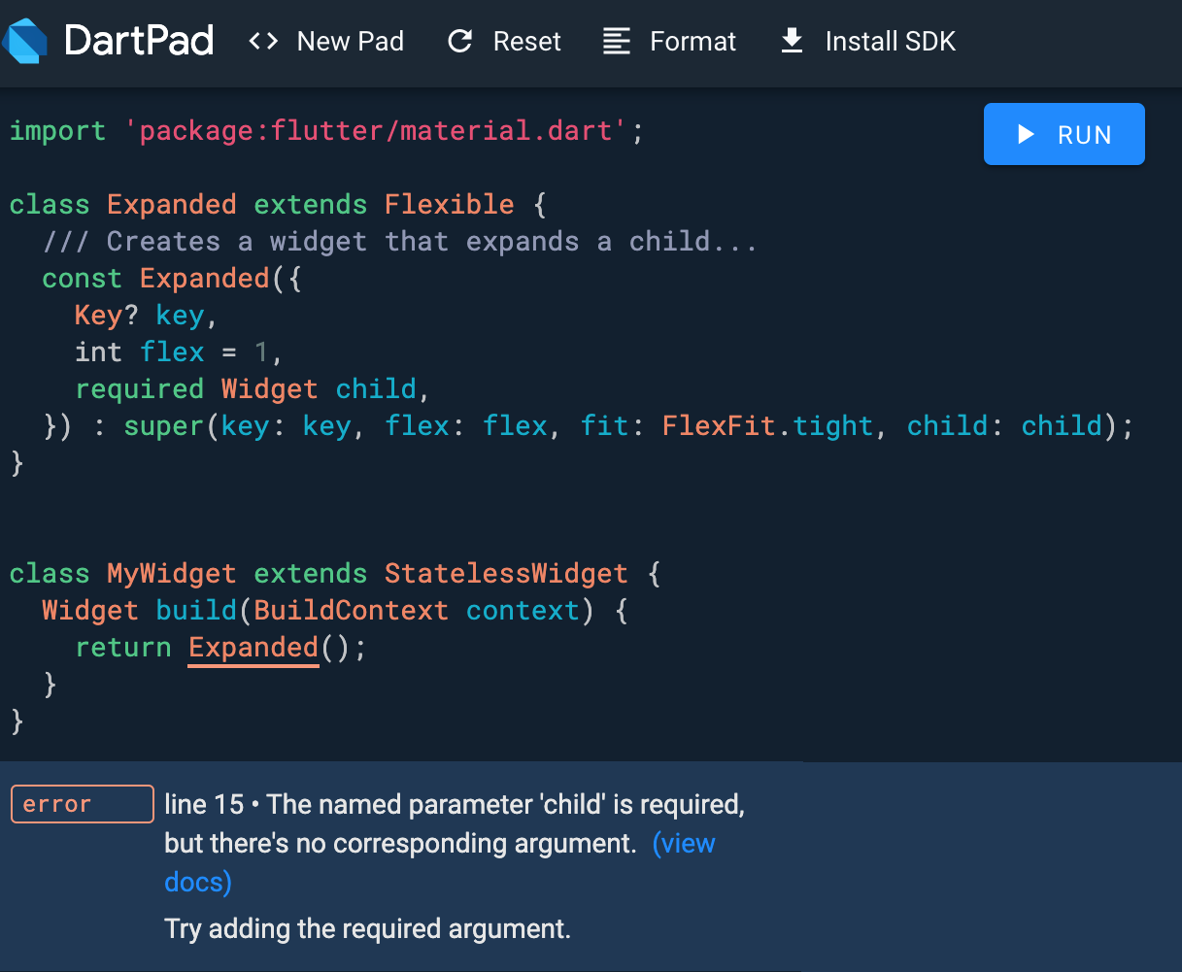Screen dimensions: 1182x972
Task: Place cursor on 'int flex = 1'
Action: point(178,352)
